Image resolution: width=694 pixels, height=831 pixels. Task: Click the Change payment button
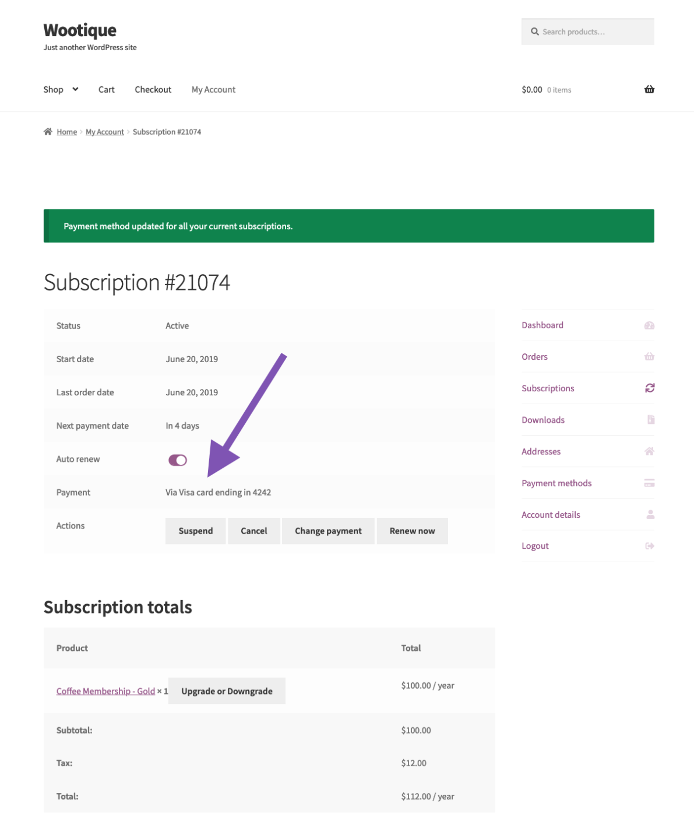[328, 531]
